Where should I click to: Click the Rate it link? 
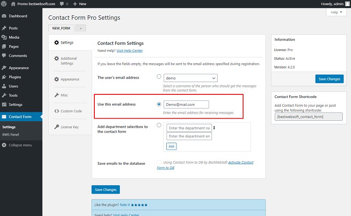pyautogui.click(x=125, y=205)
